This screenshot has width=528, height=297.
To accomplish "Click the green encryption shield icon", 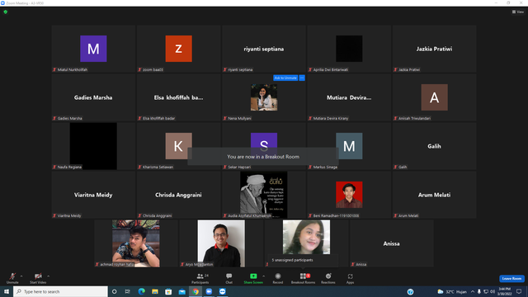I will (6, 12).
